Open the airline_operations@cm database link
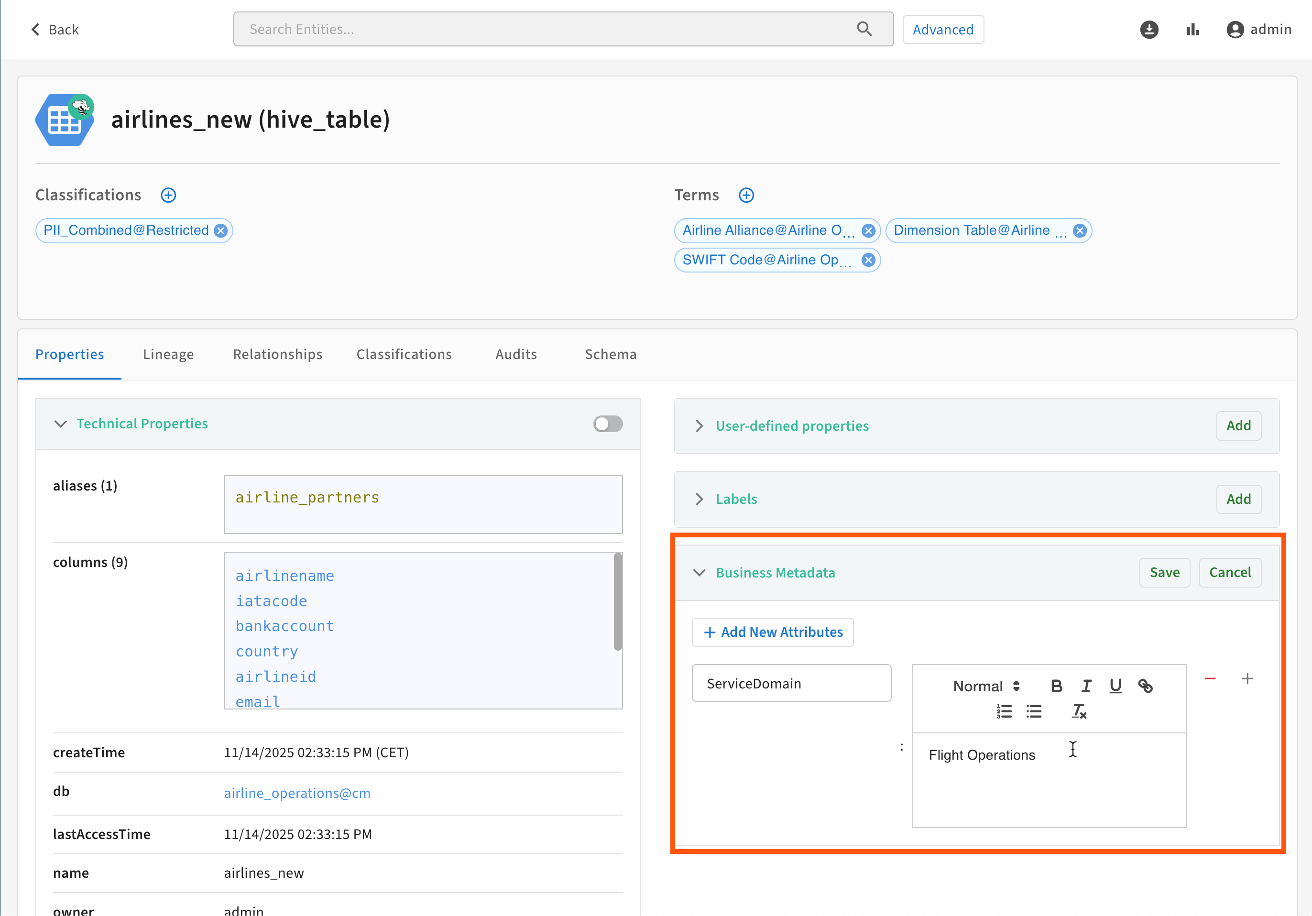Viewport: 1312px width, 916px height. click(x=296, y=793)
